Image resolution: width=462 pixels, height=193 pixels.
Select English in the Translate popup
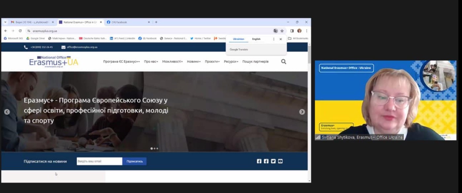[x=256, y=39]
